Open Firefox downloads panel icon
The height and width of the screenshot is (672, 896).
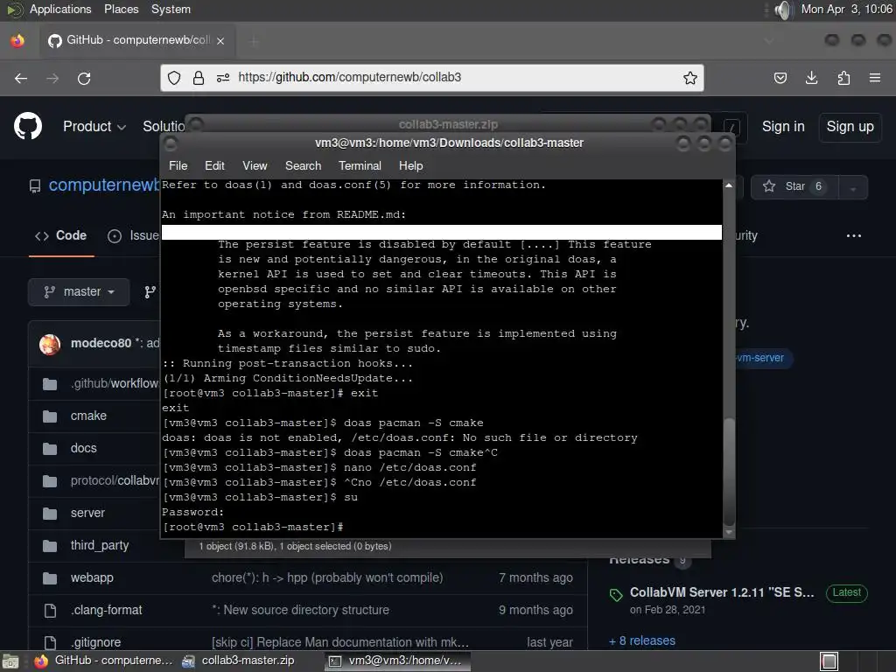pos(811,78)
